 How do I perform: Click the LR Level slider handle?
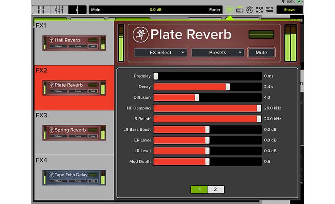pyautogui.click(x=207, y=151)
